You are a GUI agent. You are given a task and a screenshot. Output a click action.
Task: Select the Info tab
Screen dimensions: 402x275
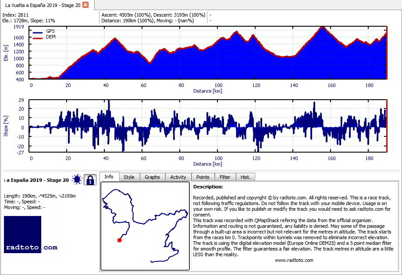(109, 177)
